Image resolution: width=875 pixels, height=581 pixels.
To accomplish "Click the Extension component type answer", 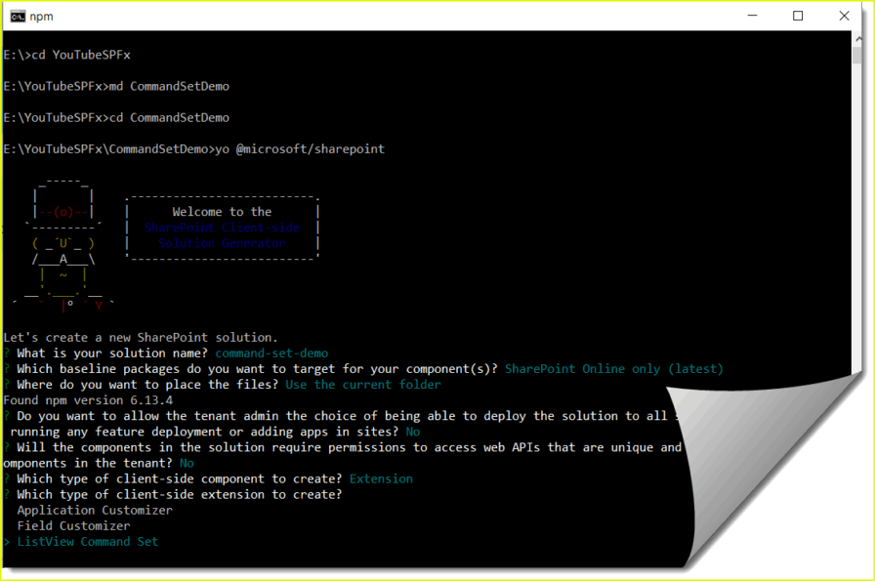I will point(381,477).
